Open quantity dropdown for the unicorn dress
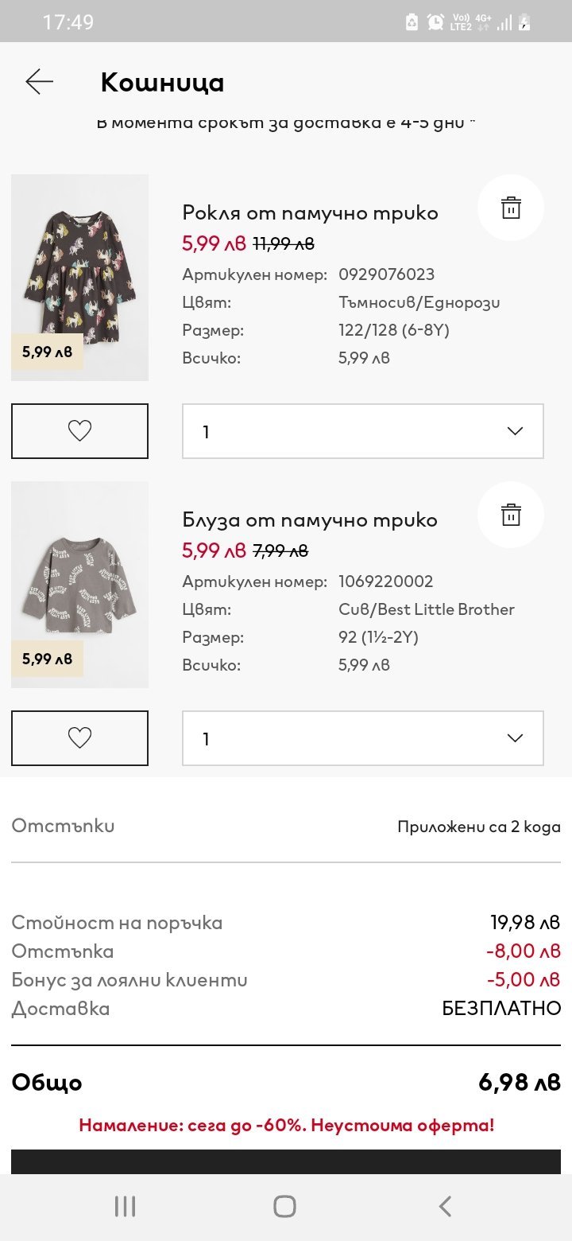 [x=363, y=431]
